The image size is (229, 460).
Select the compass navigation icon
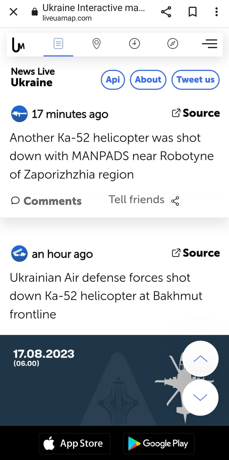coord(173,43)
